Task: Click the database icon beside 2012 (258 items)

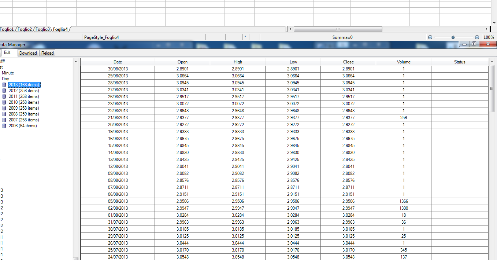Action: tap(4, 91)
